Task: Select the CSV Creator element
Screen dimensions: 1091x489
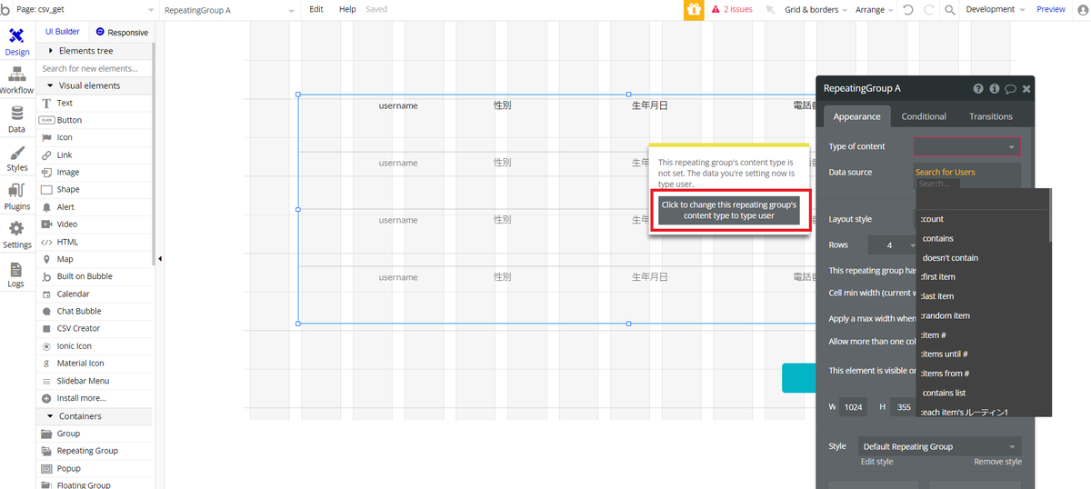Action: point(95,328)
